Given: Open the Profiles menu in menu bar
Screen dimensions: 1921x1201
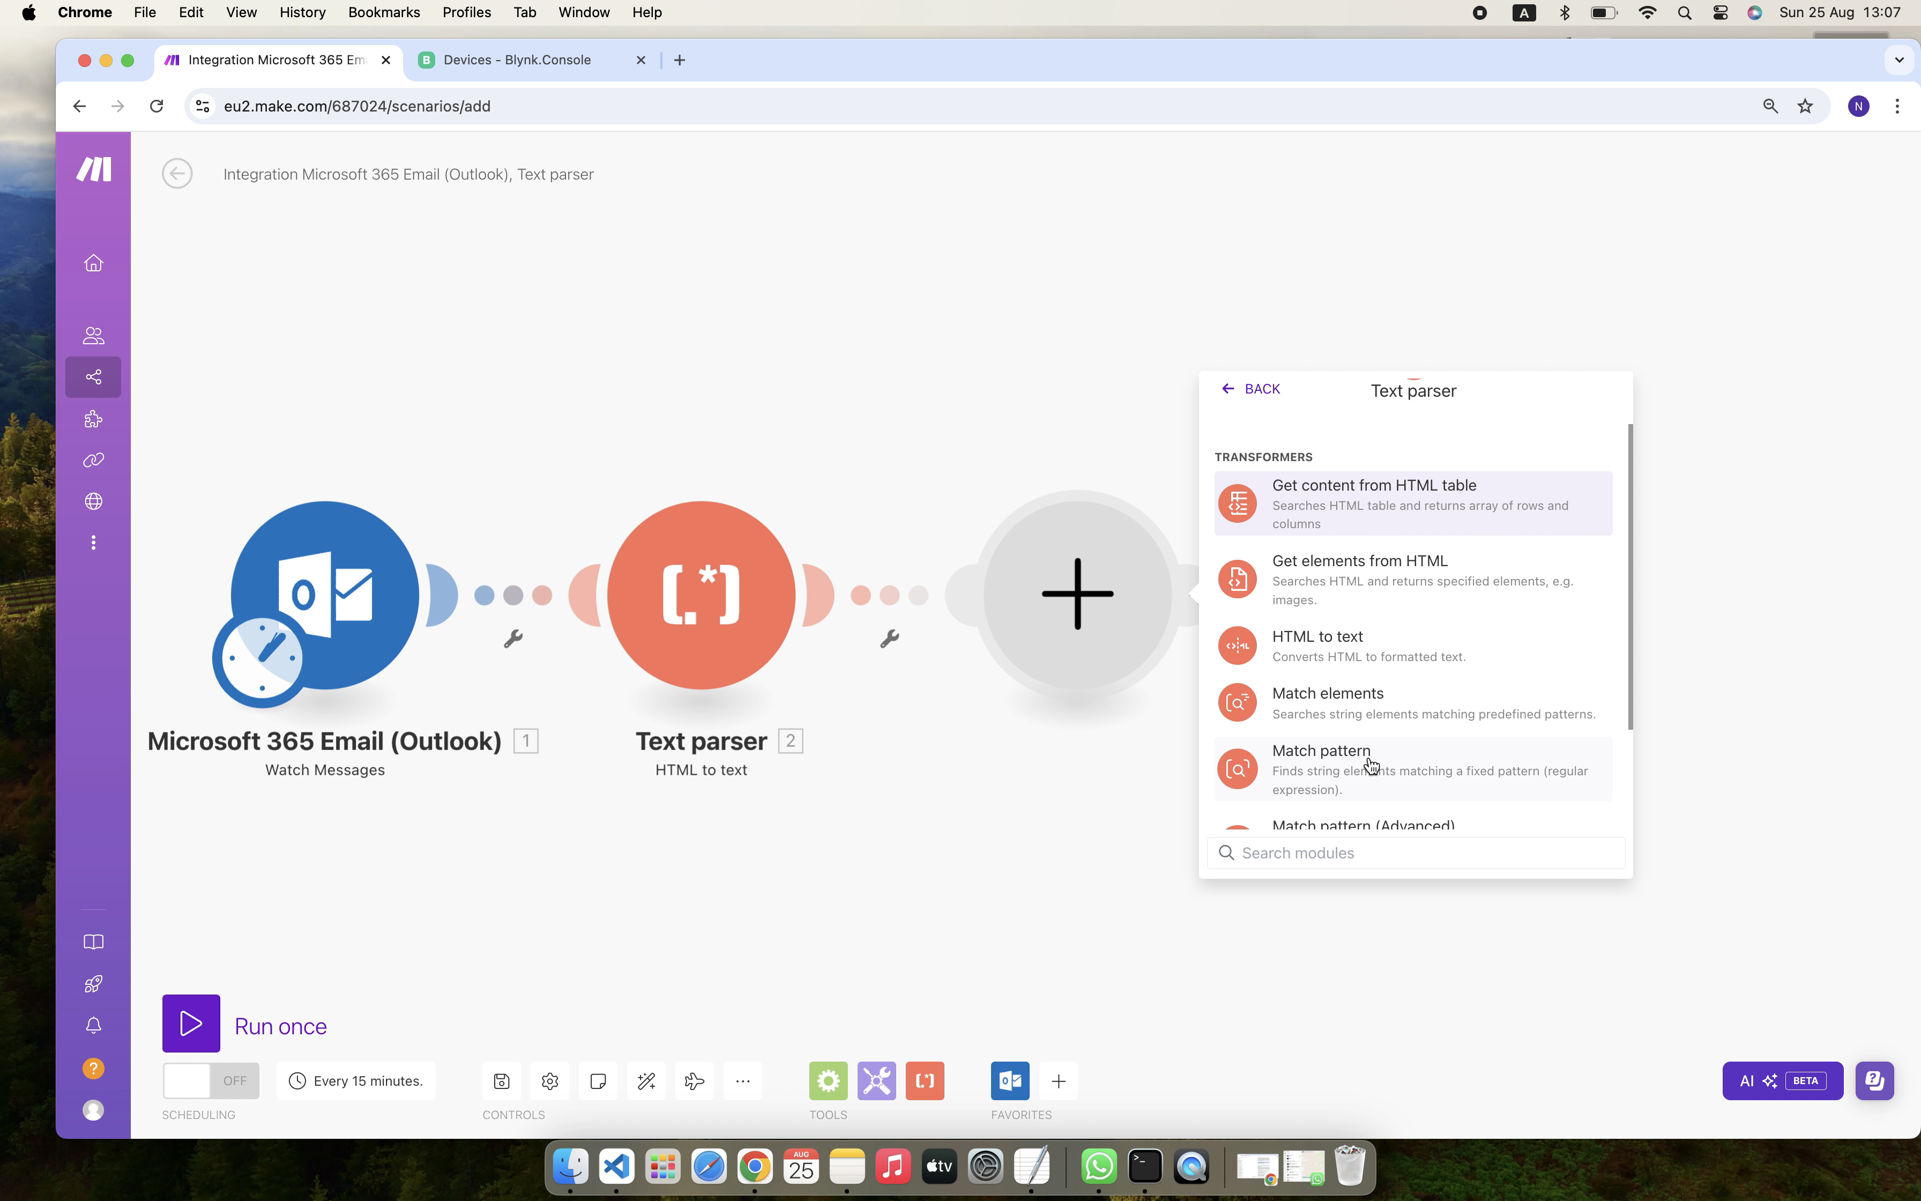Looking at the screenshot, I should point(467,13).
